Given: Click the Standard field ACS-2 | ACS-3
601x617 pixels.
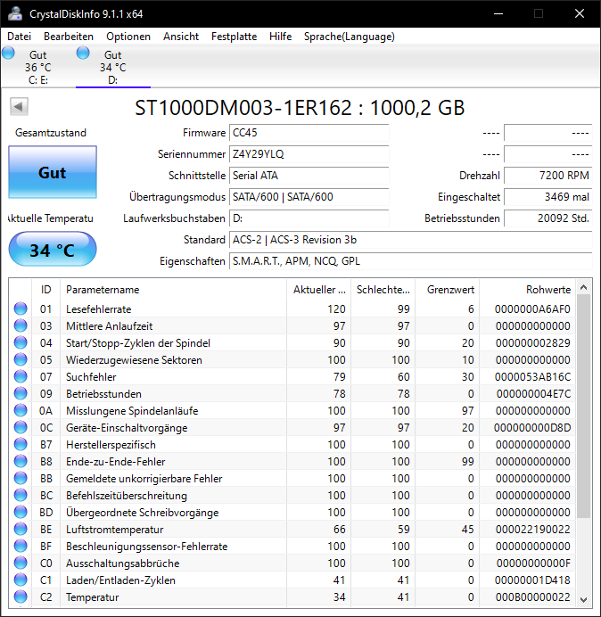Looking at the screenshot, I should (410, 240).
